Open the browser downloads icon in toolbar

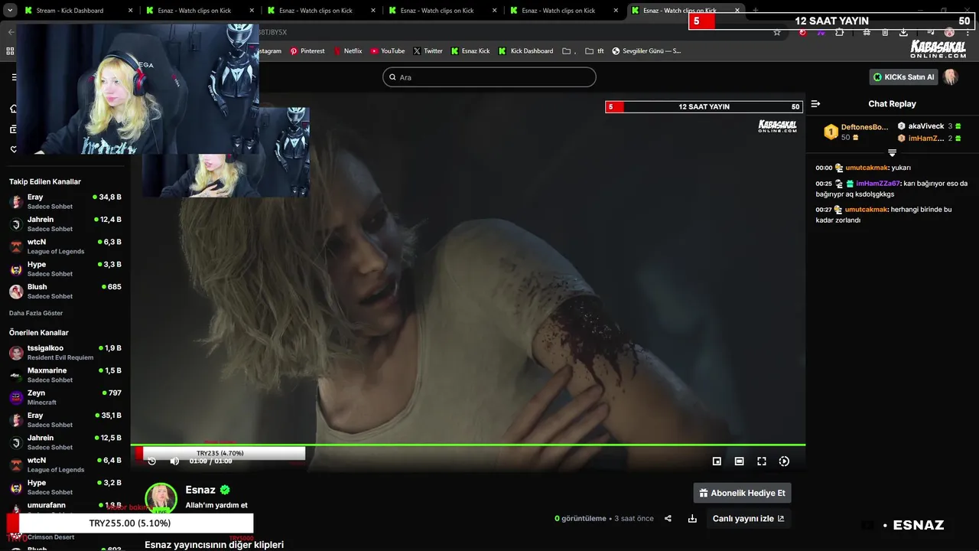point(903,32)
